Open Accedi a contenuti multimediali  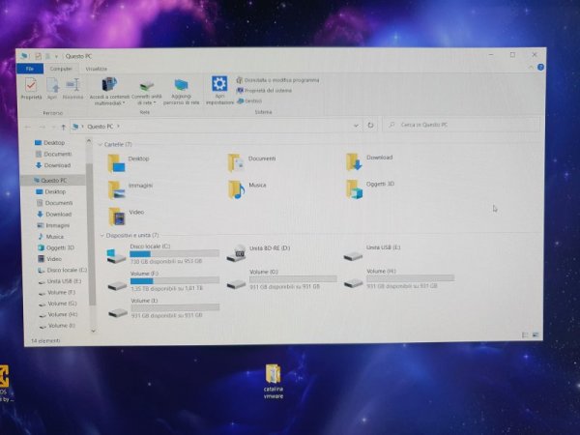click(109, 91)
